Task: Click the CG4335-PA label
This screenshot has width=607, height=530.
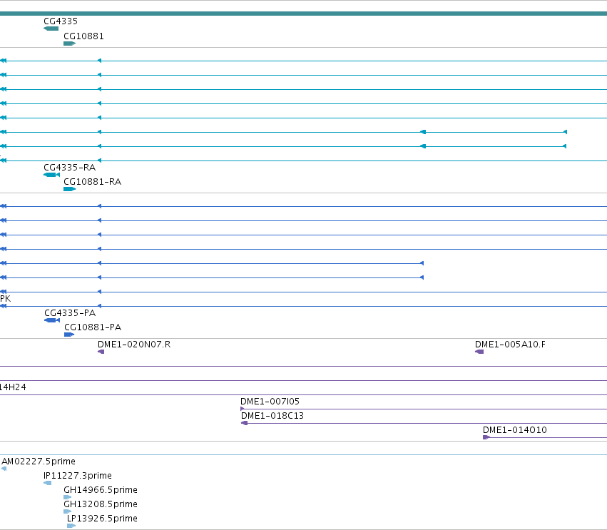Action: (70, 313)
